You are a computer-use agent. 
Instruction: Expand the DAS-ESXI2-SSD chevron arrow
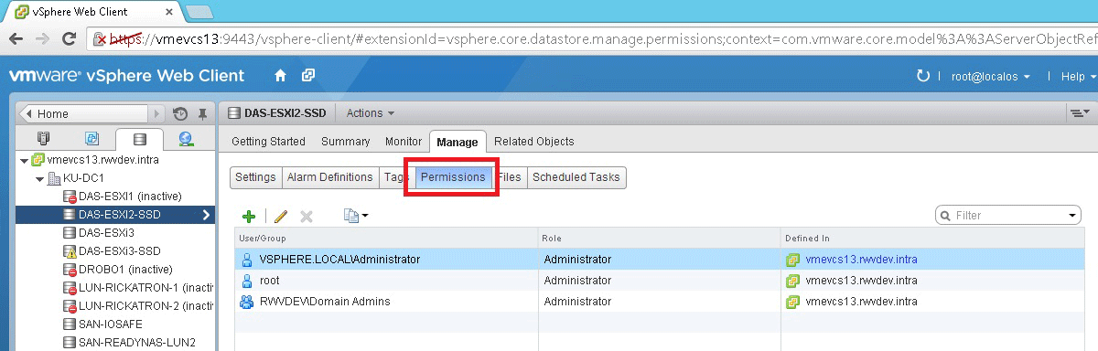[207, 215]
